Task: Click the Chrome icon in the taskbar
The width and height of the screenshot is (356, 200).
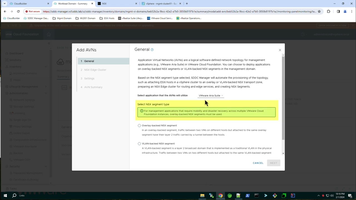Action: click(221, 196)
